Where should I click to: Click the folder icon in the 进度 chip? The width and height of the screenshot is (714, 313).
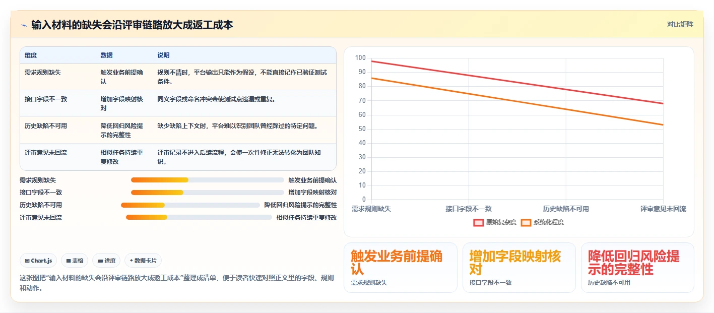coord(100,261)
